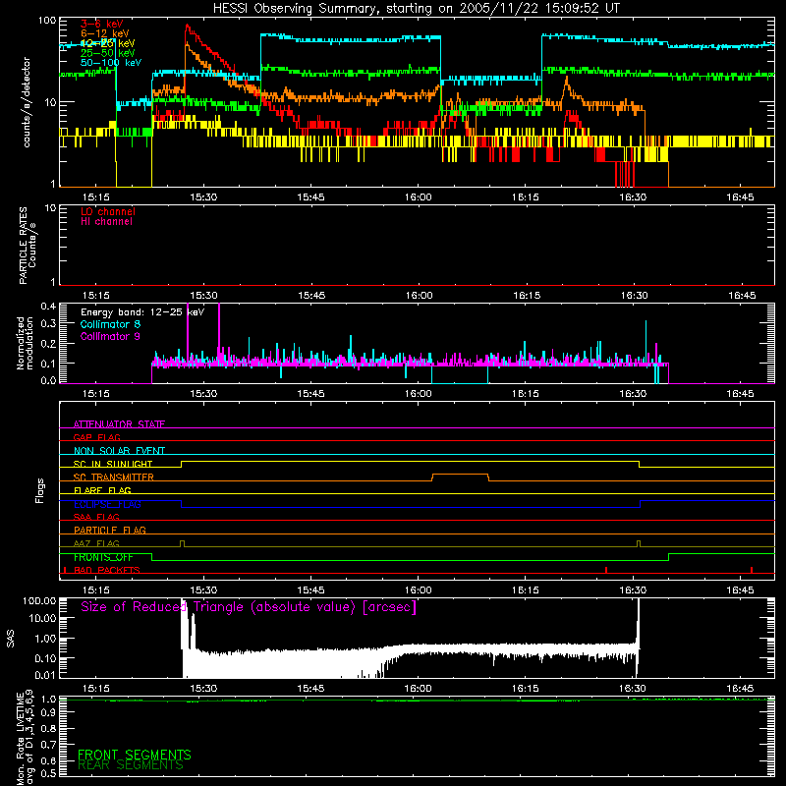Click the AAZ FLAG pulse near 16:30
This screenshot has width=786, height=786.
639,543
